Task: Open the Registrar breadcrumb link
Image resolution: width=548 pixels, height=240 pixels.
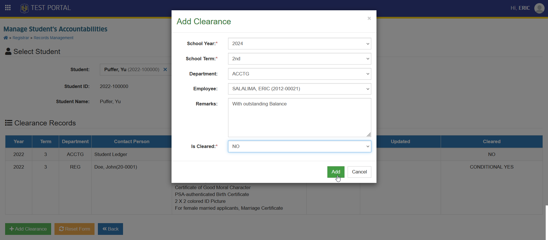Action: [21, 38]
